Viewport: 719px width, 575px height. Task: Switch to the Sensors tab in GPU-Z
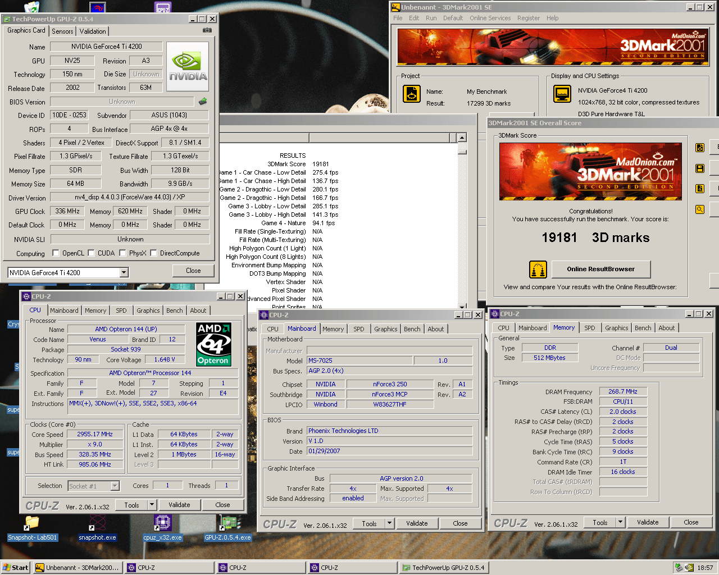click(x=62, y=31)
